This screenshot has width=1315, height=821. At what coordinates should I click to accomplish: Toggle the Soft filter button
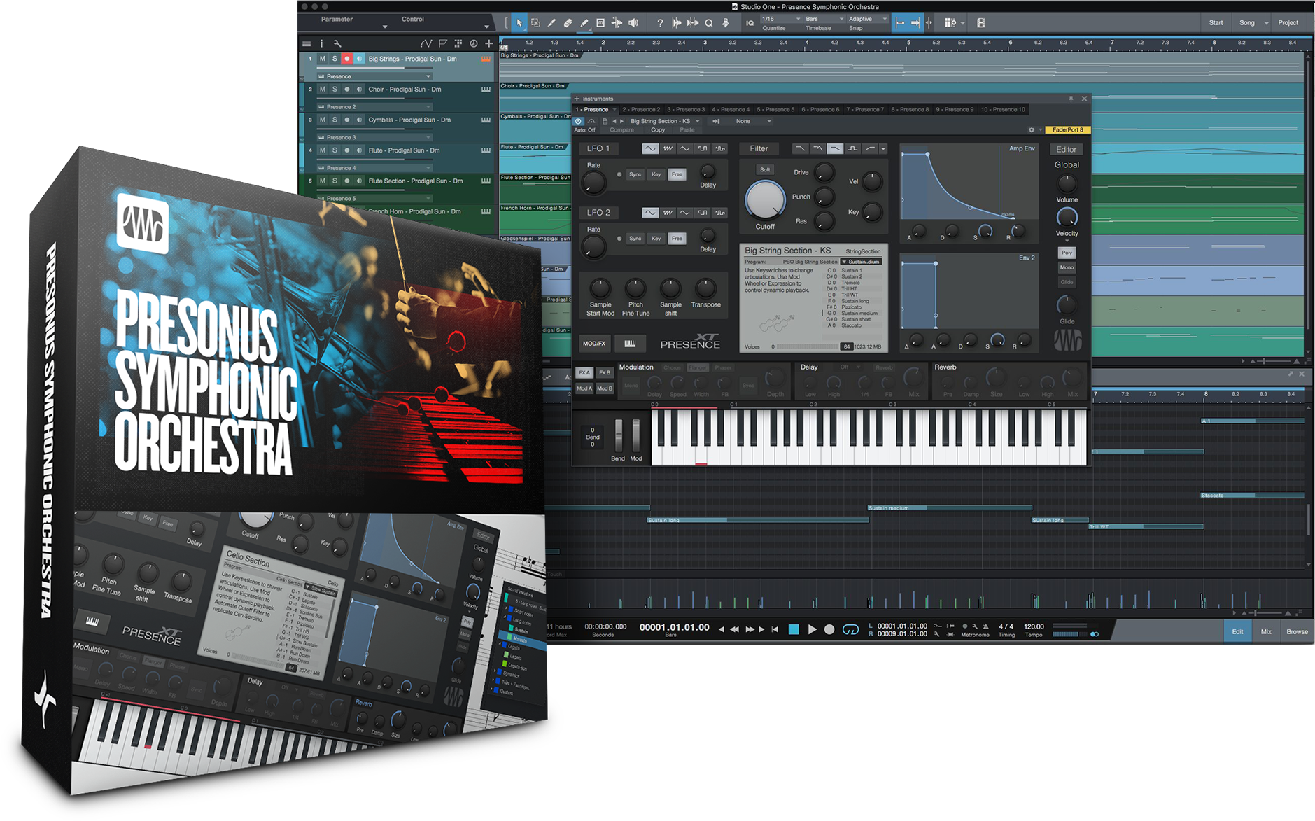click(765, 169)
